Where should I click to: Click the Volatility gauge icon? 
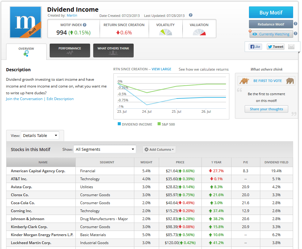[166, 32]
